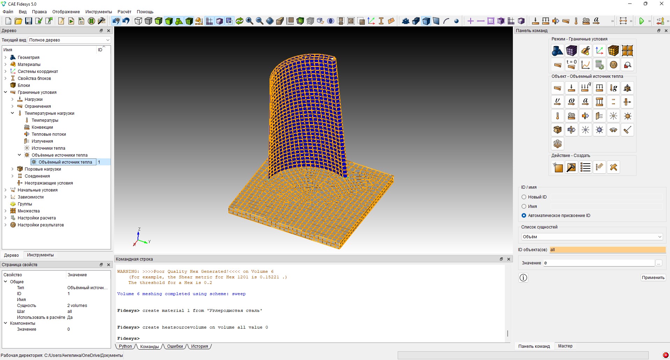Open the История tab
Viewport: 670px width, 360px height.
200,346
